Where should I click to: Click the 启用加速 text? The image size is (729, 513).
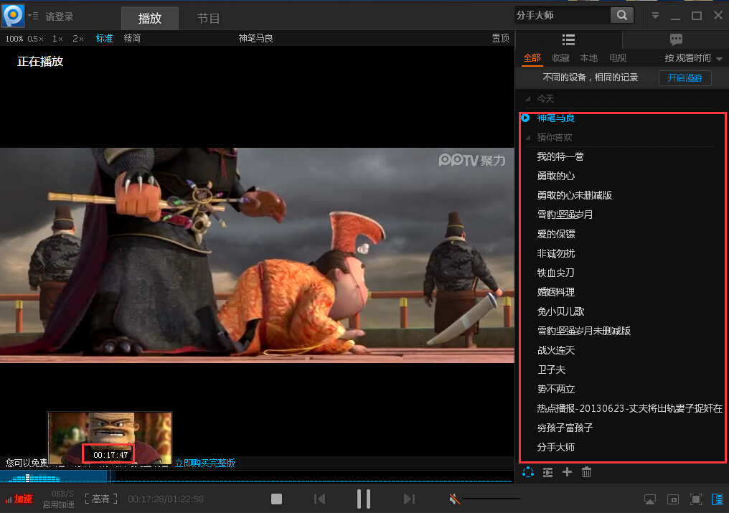coord(59,504)
